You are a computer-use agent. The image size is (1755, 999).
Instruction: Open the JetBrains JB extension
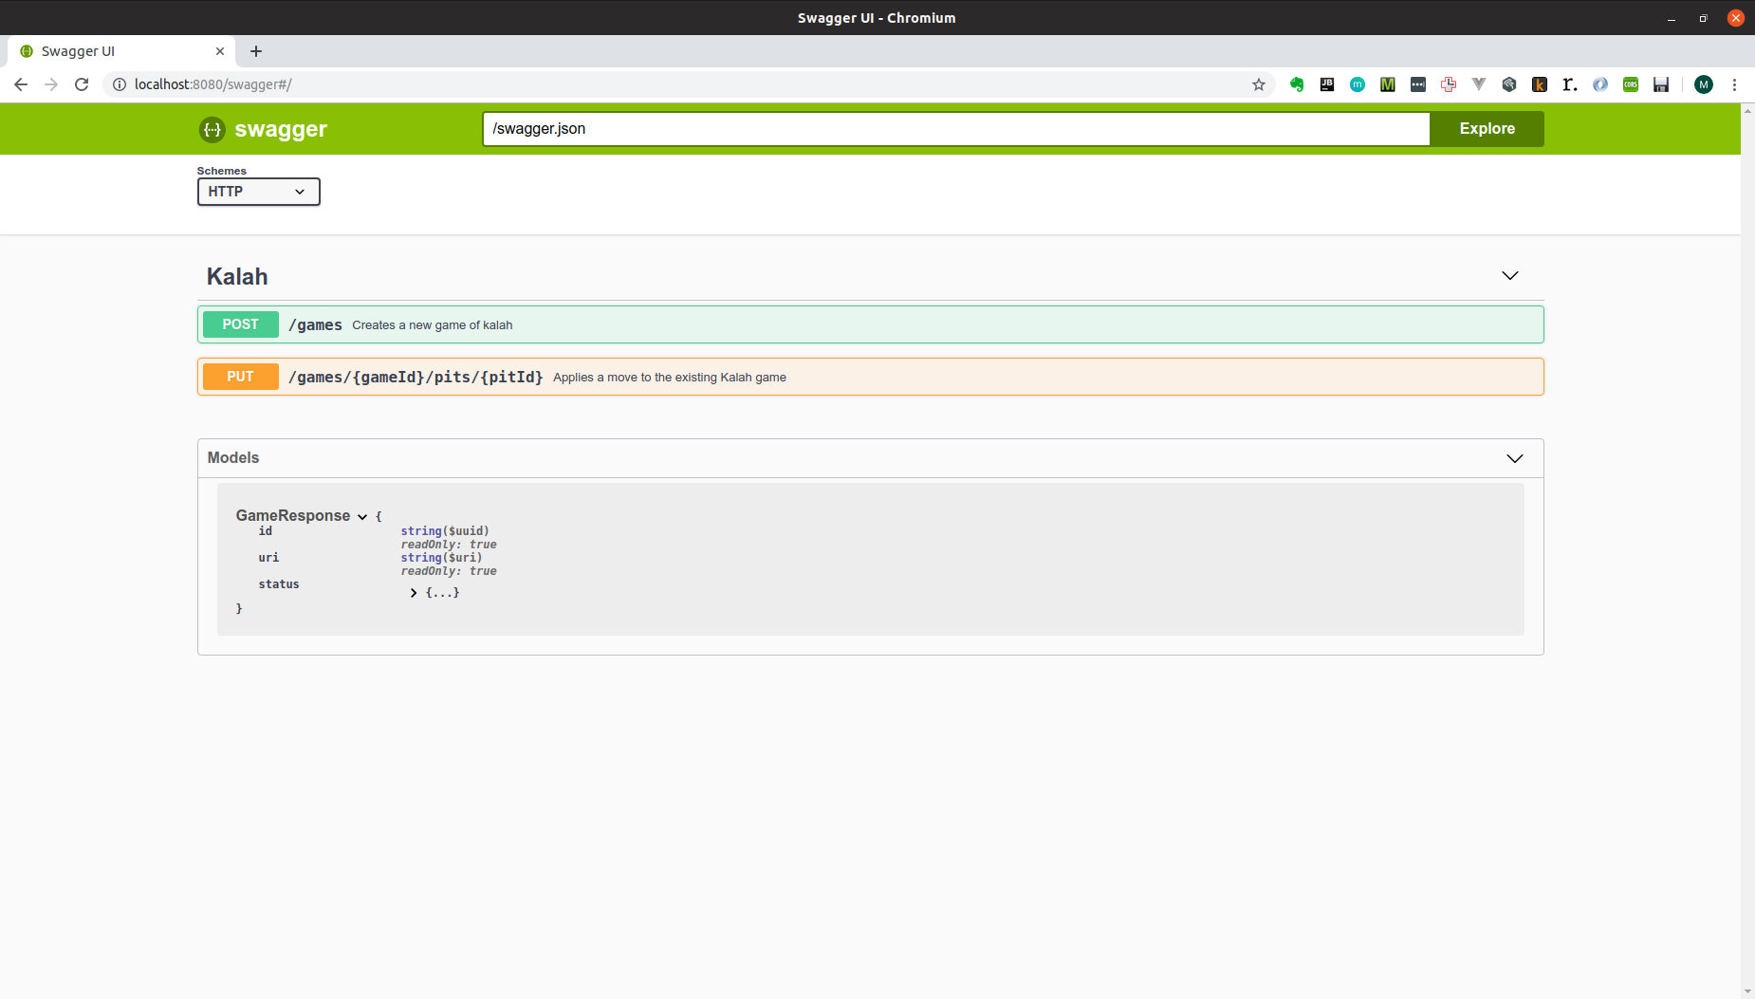[x=1327, y=84]
